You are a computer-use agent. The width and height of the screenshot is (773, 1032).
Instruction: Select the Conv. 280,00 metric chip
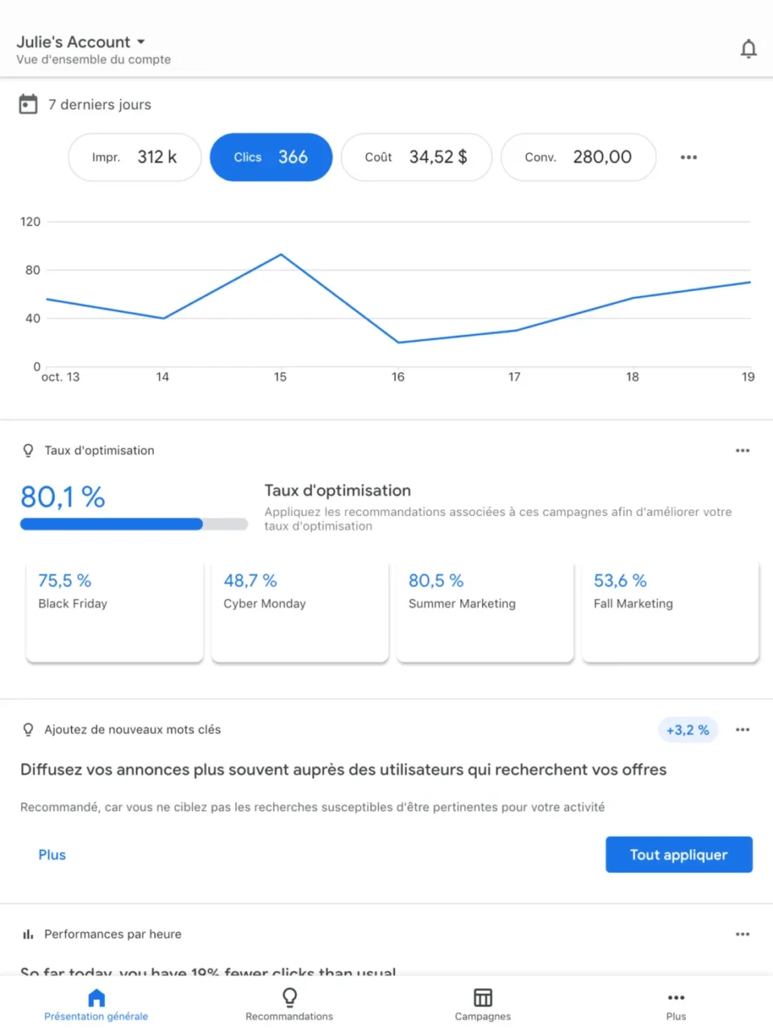click(578, 157)
